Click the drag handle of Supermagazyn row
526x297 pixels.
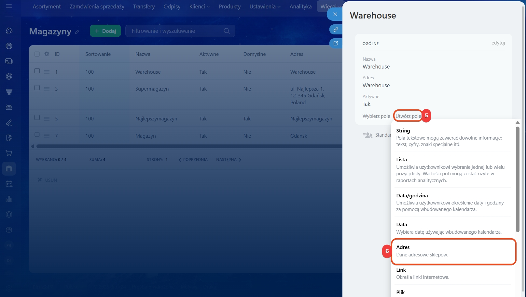click(47, 89)
